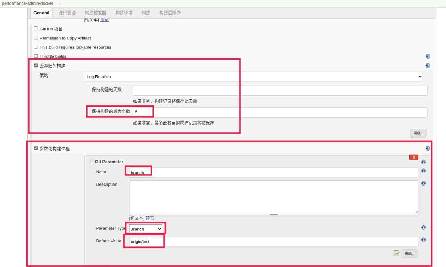Open help for 丢弃旧的构建 option

tap(428, 65)
